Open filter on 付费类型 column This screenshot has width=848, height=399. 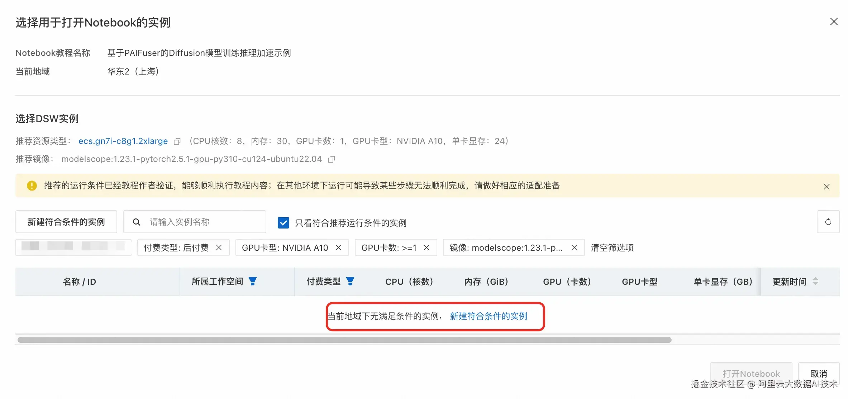click(x=350, y=282)
